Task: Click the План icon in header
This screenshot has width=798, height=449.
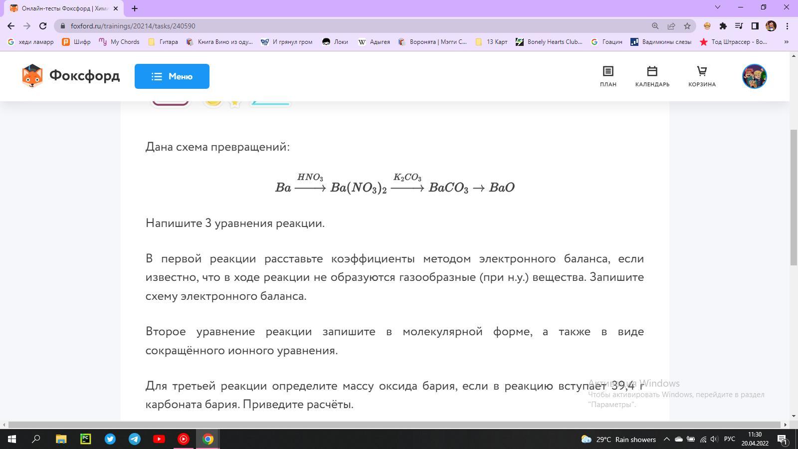Action: pos(607,76)
